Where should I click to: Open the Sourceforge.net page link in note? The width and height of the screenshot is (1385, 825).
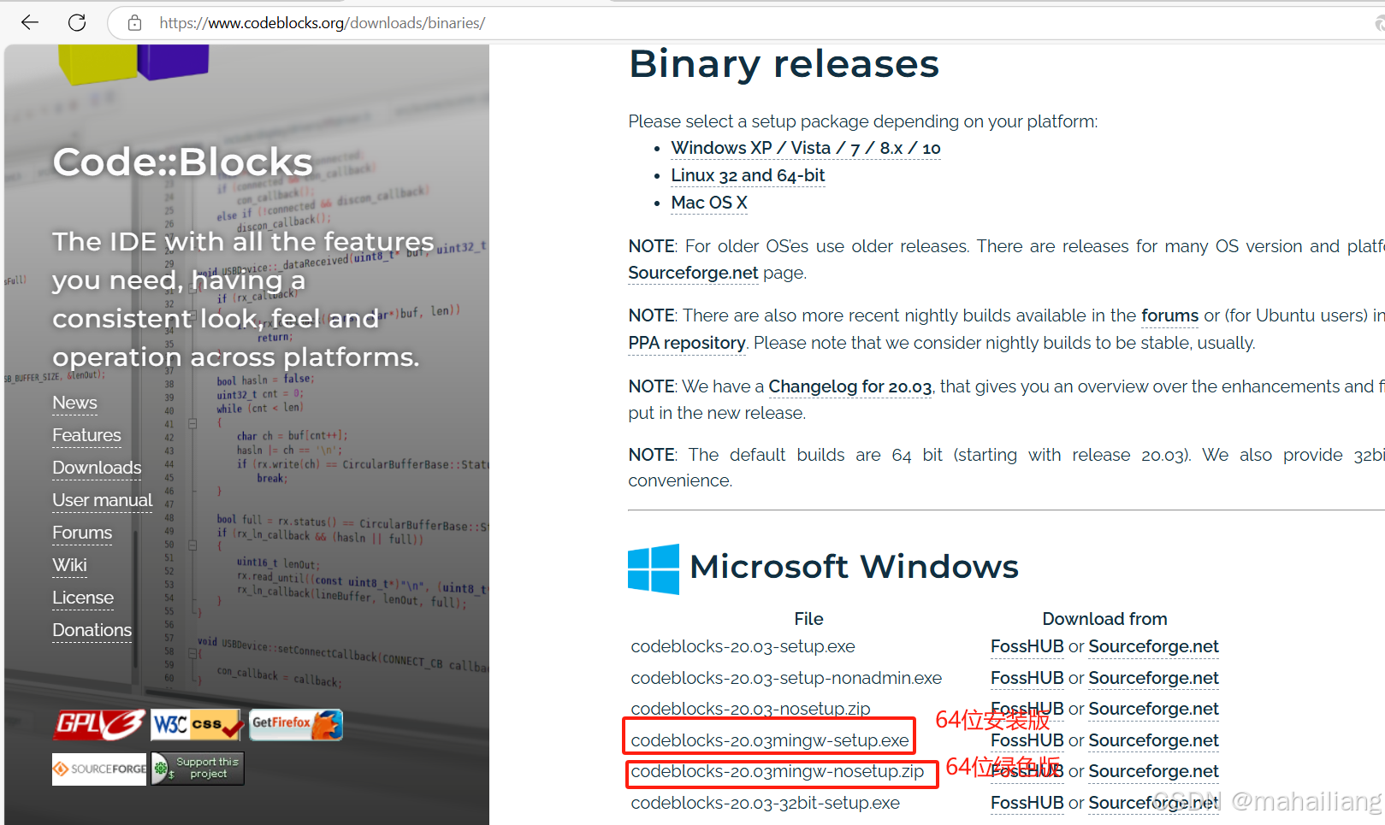point(693,273)
